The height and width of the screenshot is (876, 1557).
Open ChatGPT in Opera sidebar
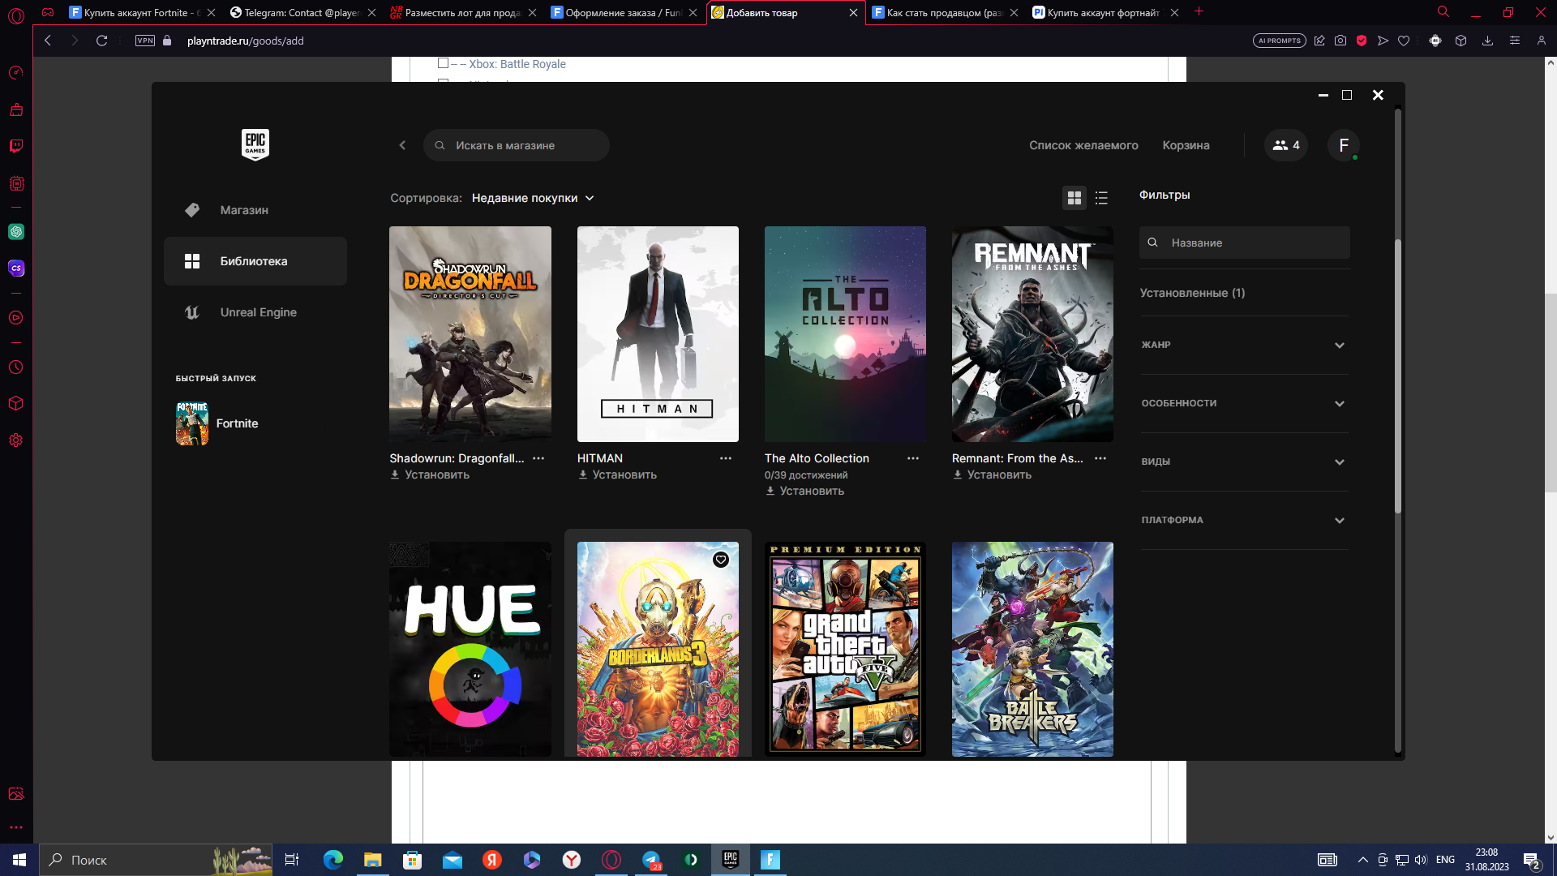pos(16,232)
